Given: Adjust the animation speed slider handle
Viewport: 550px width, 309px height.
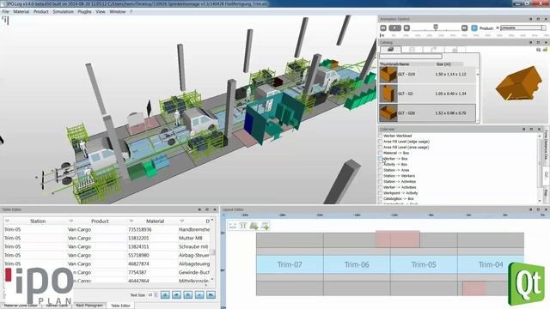Looking at the screenshot, I should 436,27.
